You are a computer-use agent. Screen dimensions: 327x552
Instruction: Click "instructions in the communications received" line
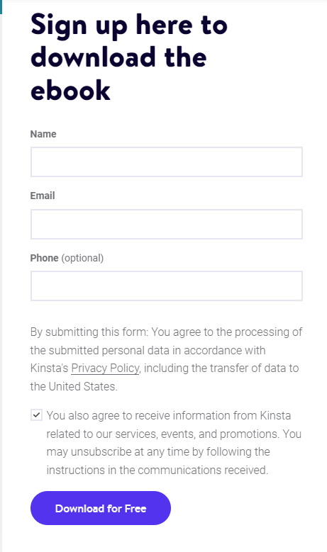[157, 470]
